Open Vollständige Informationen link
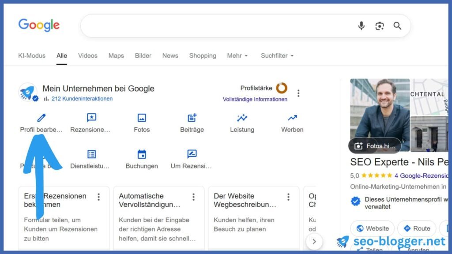Screen dimensions: 452x254 (255, 99)
